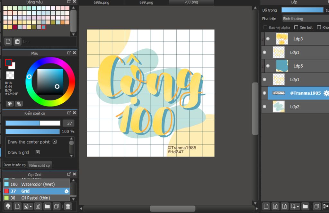Delete palette color with trash icon
The height and width of the screenshot is (213, 329).
pyautogui.click(x=17, y=41)
